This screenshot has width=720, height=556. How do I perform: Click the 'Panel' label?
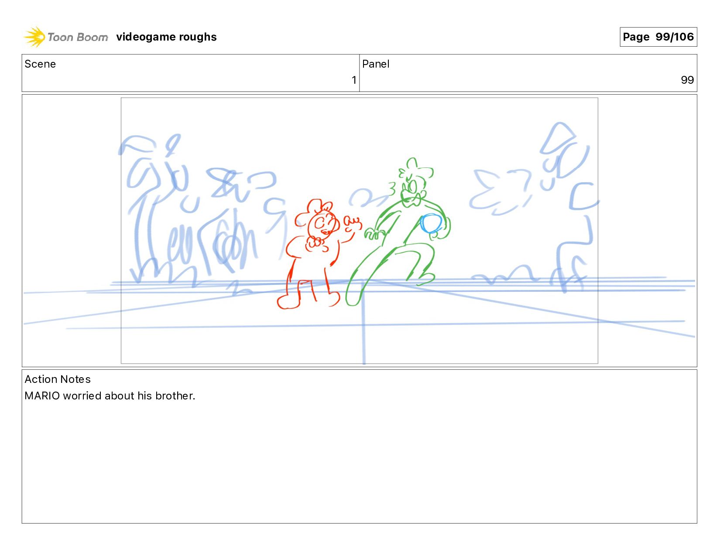click(x=376, y=64)
